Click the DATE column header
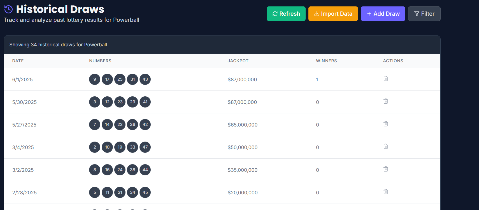The image size is (479, 210). coord(18,61)
